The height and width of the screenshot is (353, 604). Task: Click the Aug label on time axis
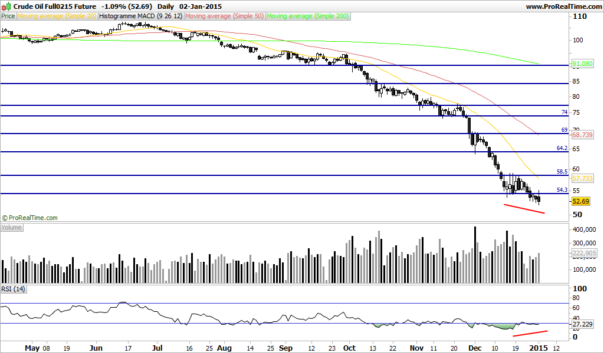click(224, 348)
